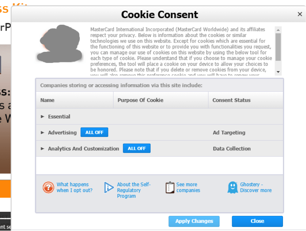Open 'What happens when I opt out?' link
Screen dimensions: 306x231
tap(74, 187)
